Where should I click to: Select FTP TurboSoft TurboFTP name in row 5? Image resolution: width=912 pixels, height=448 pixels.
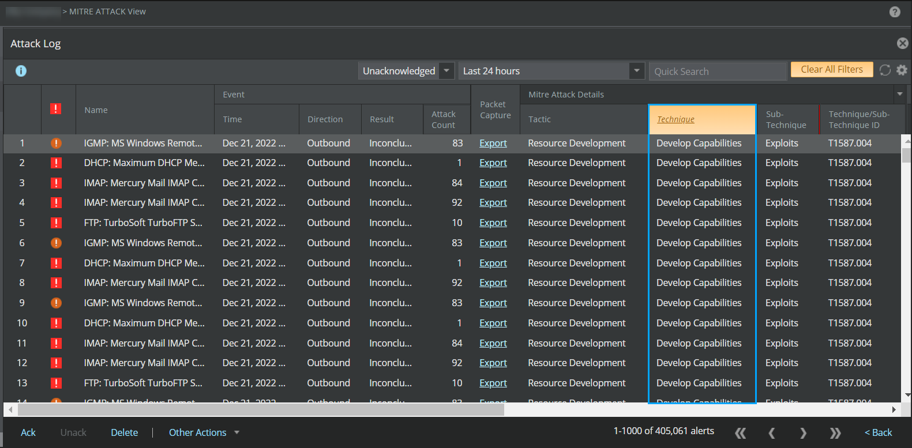[x=143, y=223]
